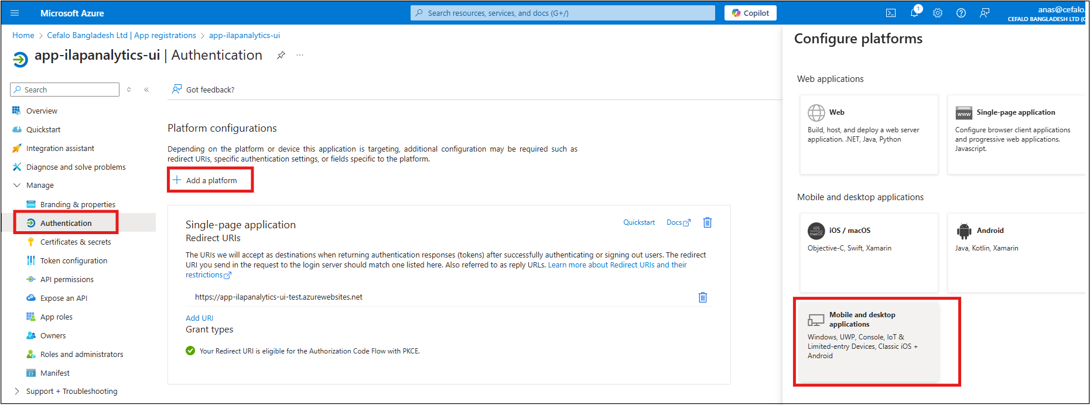Click Got feedback?
Viewport: 1090px width, 405px height.
pyautogui.click(x=203, y=90)
